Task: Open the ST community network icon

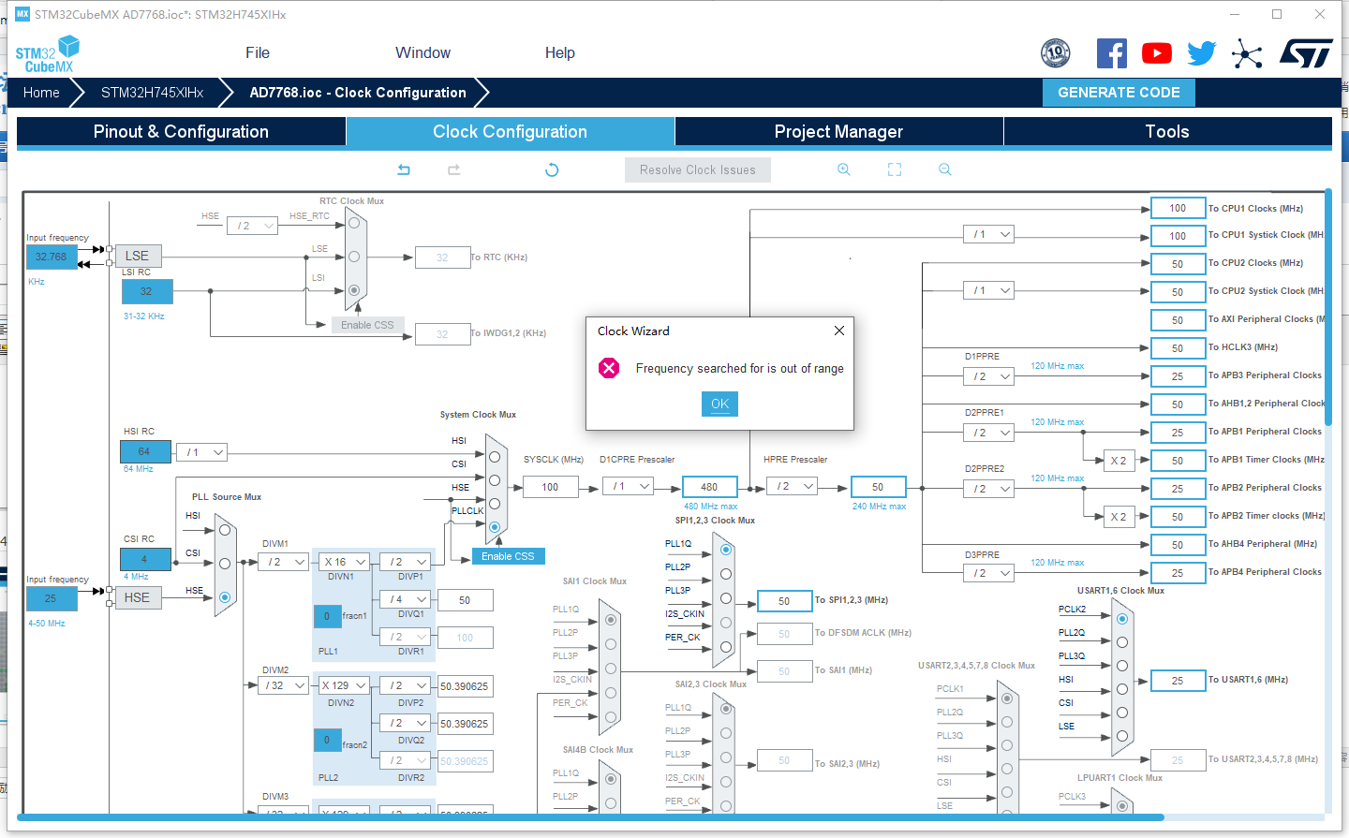Action: tap(1247, 53)
